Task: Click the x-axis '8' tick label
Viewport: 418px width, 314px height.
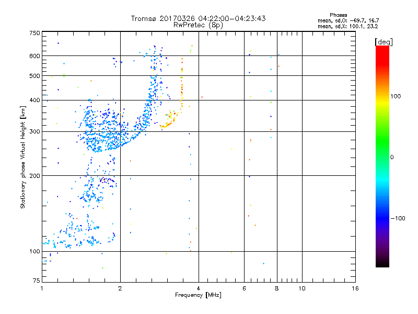Action: (x=277, y=288)
